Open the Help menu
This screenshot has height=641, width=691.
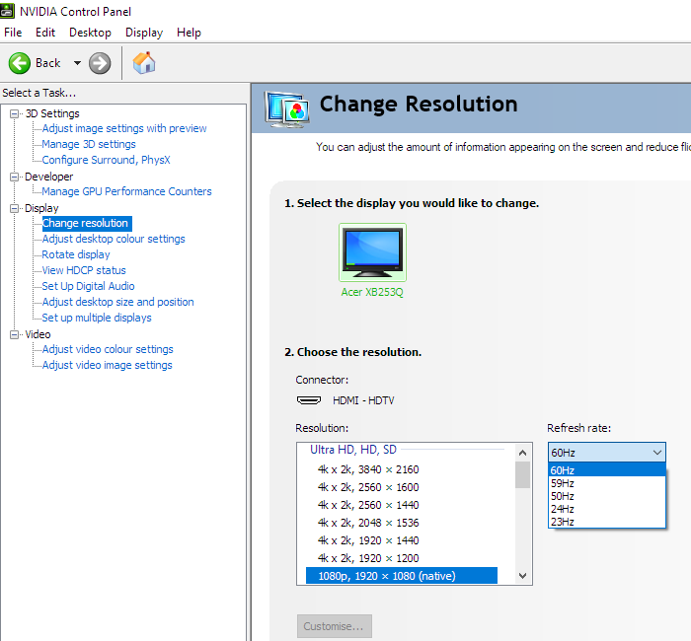pos(189,33)
